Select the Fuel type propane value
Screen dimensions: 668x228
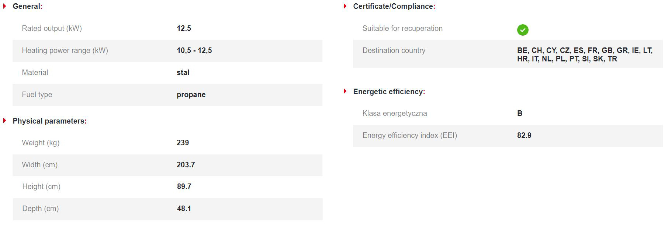pos(191,95)
